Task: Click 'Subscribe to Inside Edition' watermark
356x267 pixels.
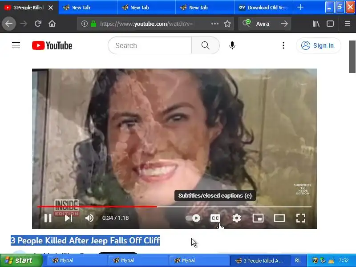Action: point(303,189)
